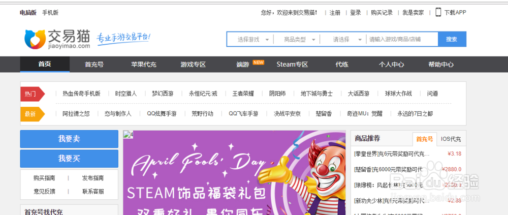This screenshot has width=508, height=215.
Task: Open 游戏专区 navigation item
Action: [193, 64]
